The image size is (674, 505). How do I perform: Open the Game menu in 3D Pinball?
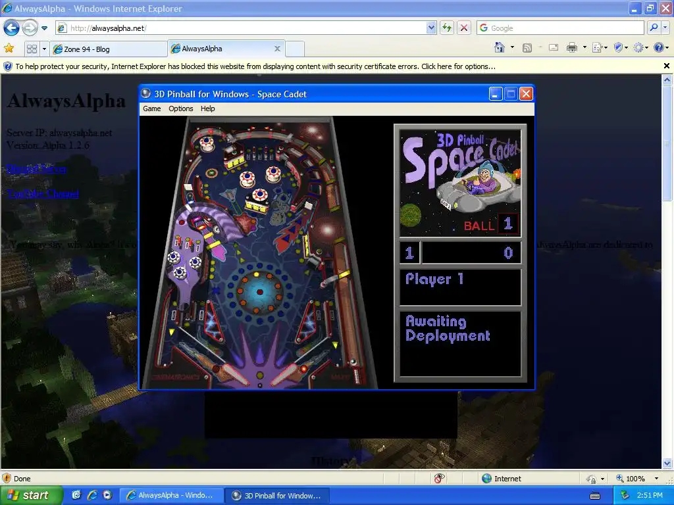[152, 108]
